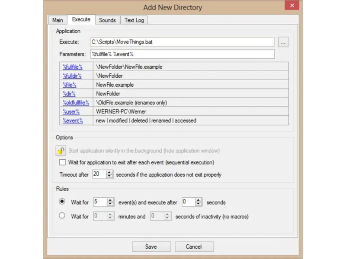The width and height of the screenshot is (346, 259).
Task: Click the %dir% macro link
Action: 69,94
